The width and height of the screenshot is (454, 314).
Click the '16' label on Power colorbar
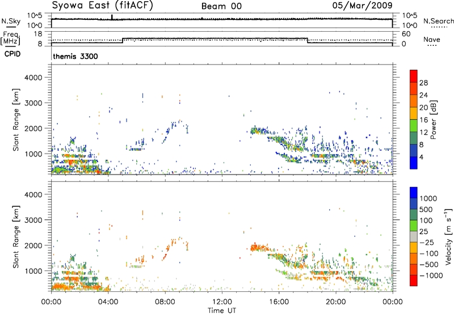pyautogui.click(x=423, y=120)
